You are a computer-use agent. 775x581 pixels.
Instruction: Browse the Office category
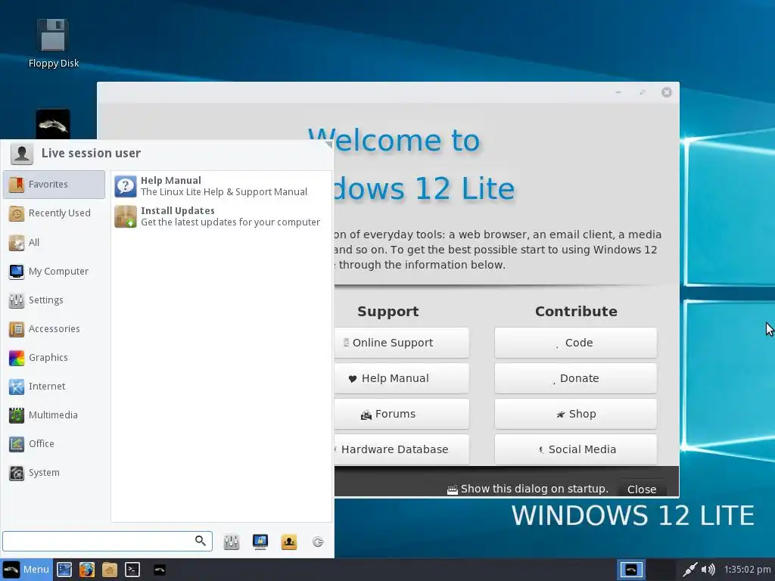[54, 443]
